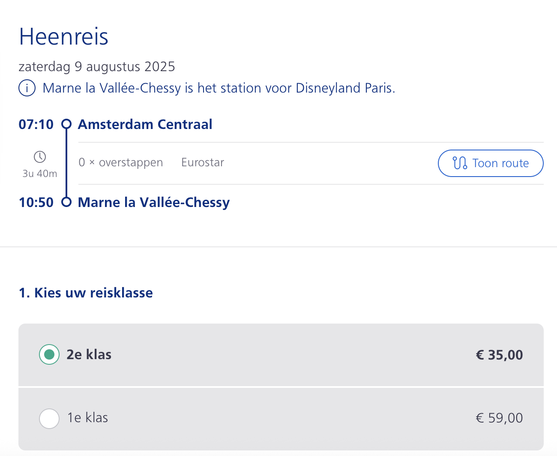Click the € 59,00 price
This screenshot has width=557, height=456.
point(500,418)
